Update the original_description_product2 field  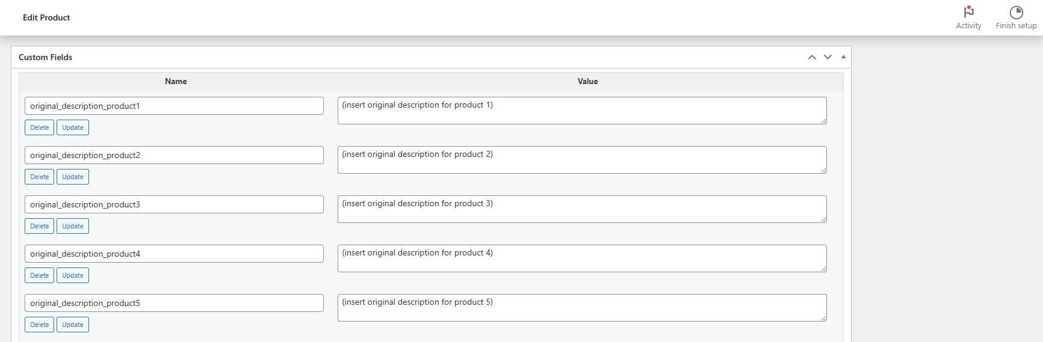tap(73, 177)
